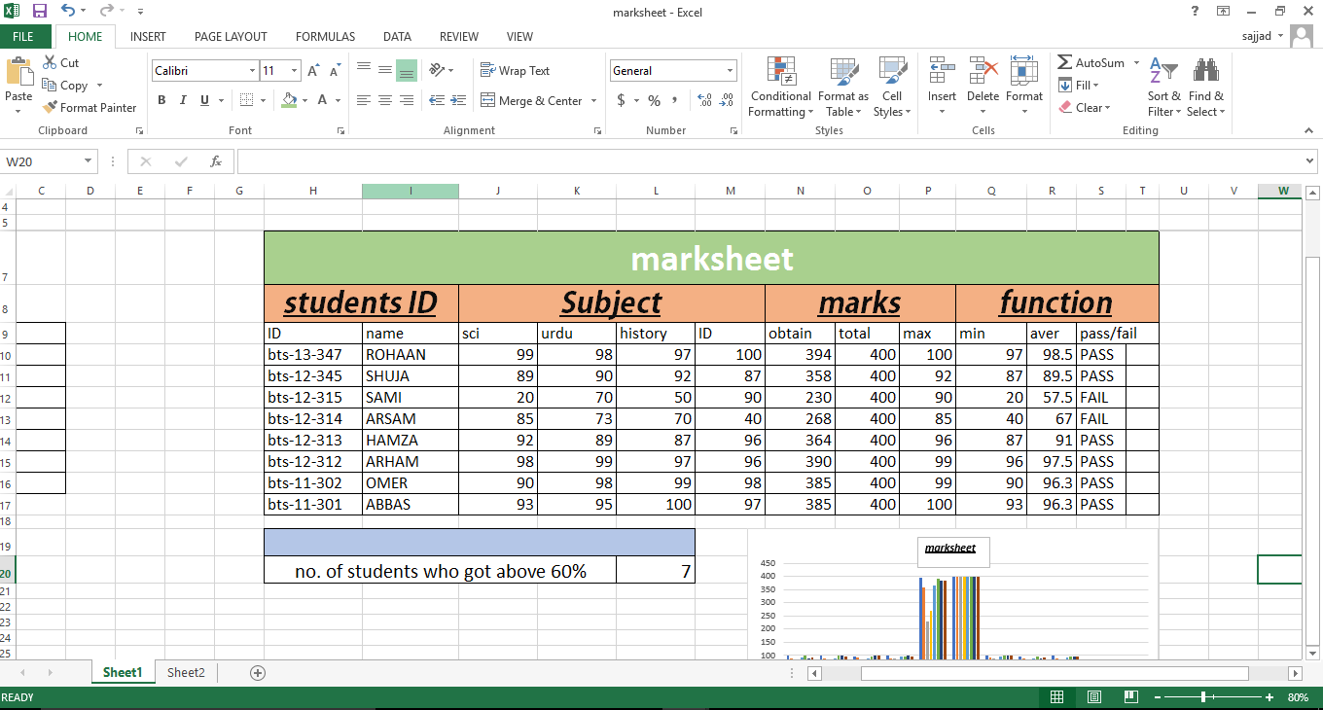The height and width of the screenshot is (710, 1323).
Task: Toggle bold formatting
Action: coord(161,99)
